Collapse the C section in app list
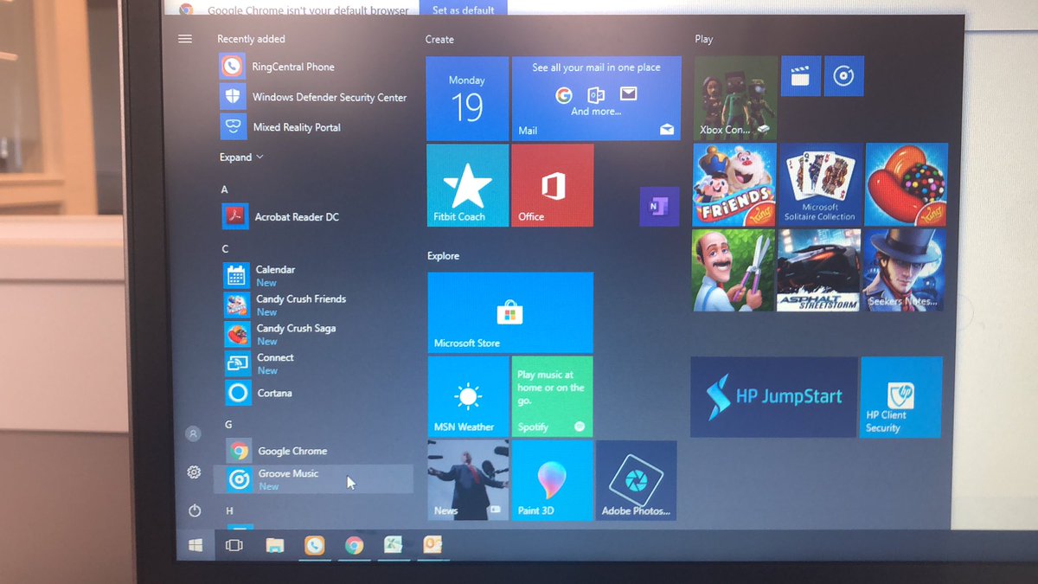This screenshot has width=1038, height=584. 224,248
